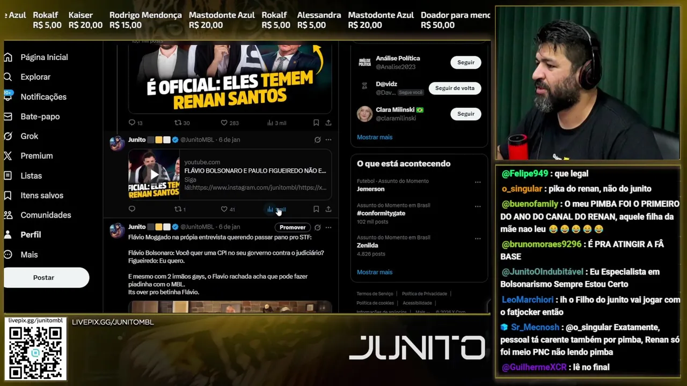Share the youtube.com link post

(x=328, y=209)
